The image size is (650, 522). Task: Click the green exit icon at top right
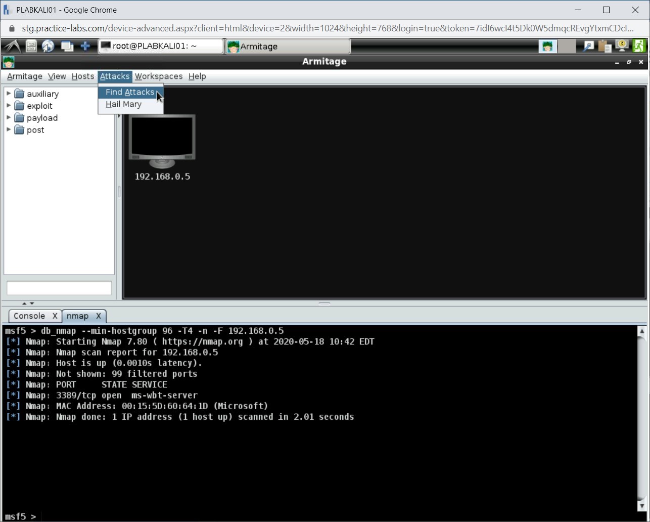point(638,46)
